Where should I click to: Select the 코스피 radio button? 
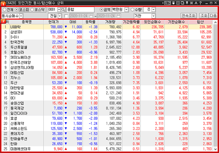[17, 9]
